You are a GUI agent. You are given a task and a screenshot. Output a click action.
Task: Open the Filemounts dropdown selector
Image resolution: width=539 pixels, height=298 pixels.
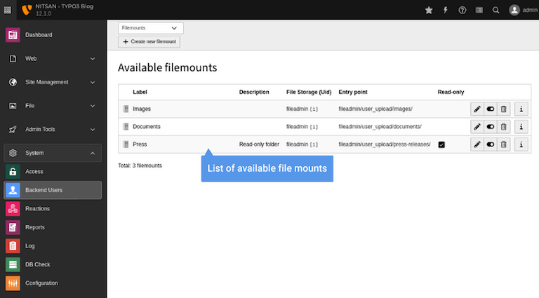tap(150, 28)
